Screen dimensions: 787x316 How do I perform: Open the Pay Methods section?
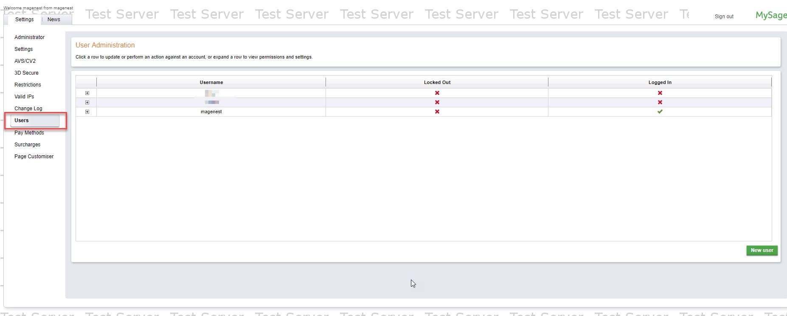pyautogui.click(x=29, y=133)
